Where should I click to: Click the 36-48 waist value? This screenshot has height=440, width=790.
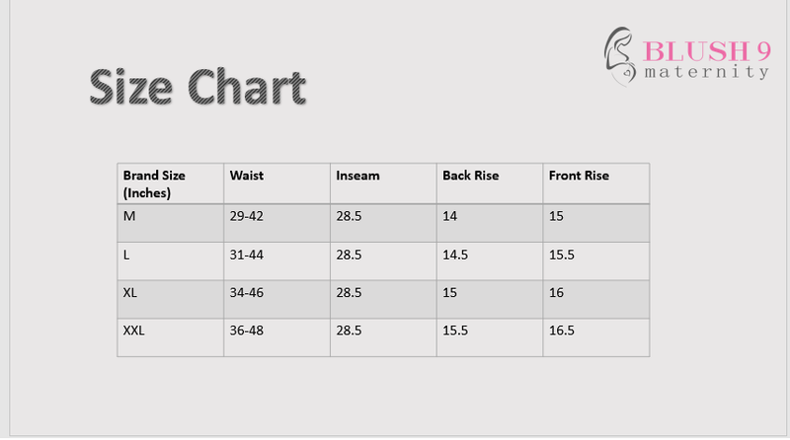coord(246,330)
